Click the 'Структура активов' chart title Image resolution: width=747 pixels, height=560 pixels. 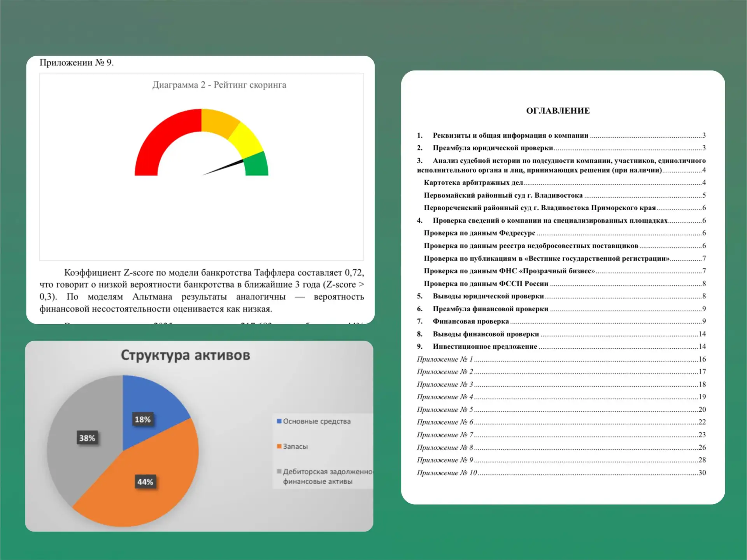click(x=185, y=355)
